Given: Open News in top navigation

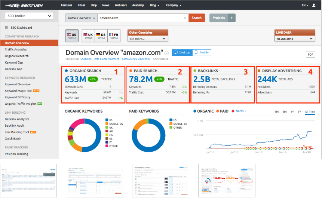Looking at the screenshot, I should (x=106, y=5).
